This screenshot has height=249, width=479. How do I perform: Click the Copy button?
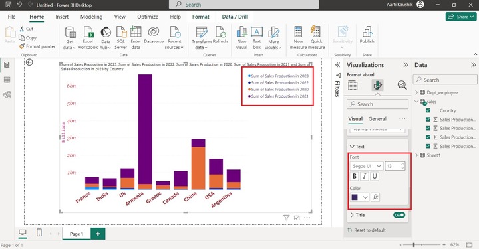[x=28, y=37]
